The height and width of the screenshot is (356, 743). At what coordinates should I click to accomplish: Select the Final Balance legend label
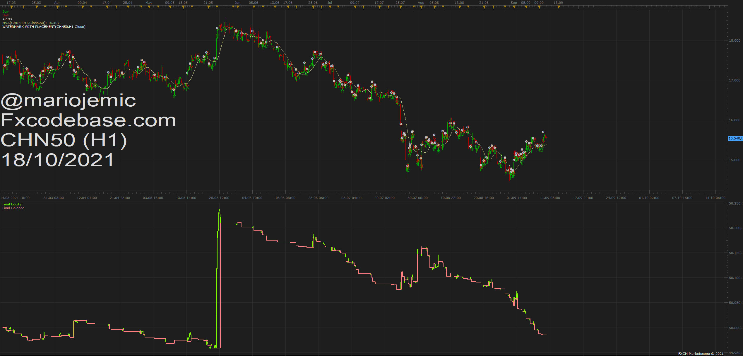point(13,208)
